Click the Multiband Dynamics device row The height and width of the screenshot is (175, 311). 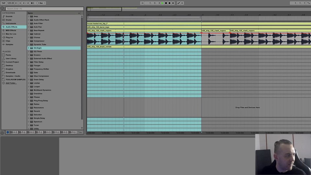[x=54, y=90]
